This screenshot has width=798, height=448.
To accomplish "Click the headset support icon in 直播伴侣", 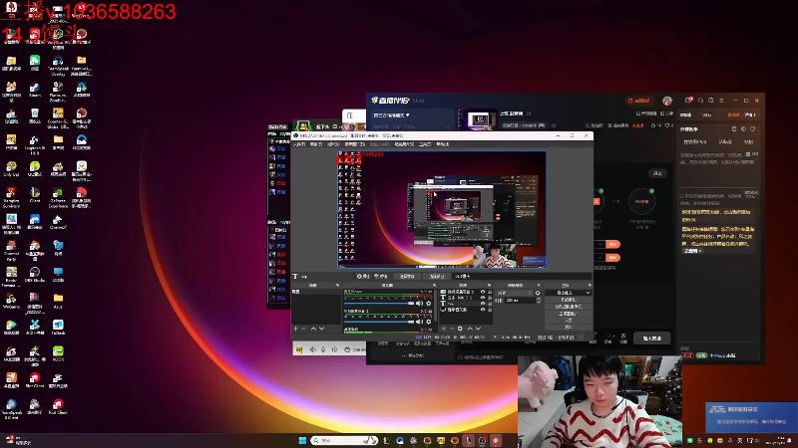I will click(x=700, y=101).
